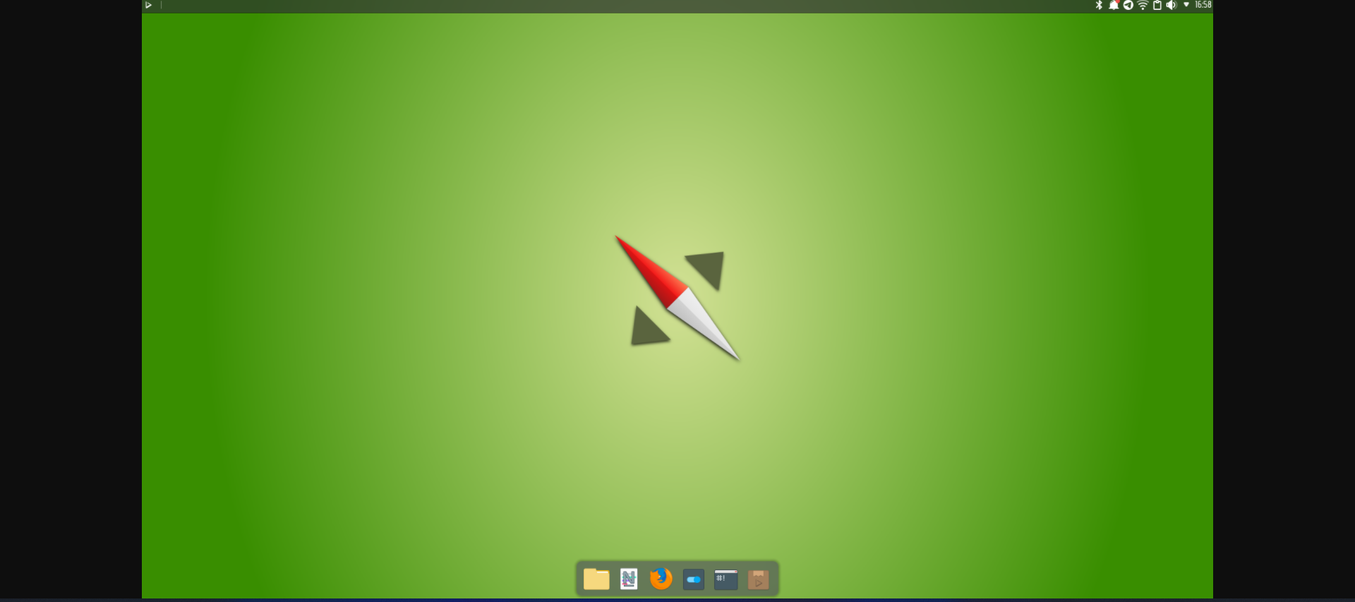Open volume speaker indicator
This screenshot has width=1355, height=602.
[x=1172, y=5]
